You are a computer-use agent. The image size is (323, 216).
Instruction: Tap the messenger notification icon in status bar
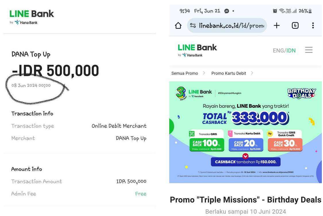pos(226,11)
